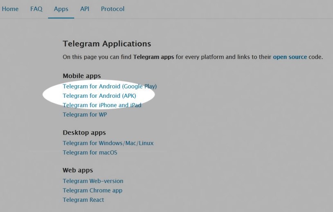
Task: Go to the Home tab
Action: pos(10,9)
